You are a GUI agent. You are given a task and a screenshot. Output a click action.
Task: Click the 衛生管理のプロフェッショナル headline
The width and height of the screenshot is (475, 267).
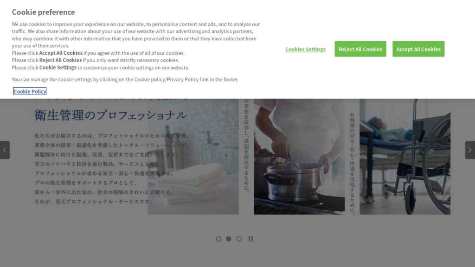[x=110, y=115]
